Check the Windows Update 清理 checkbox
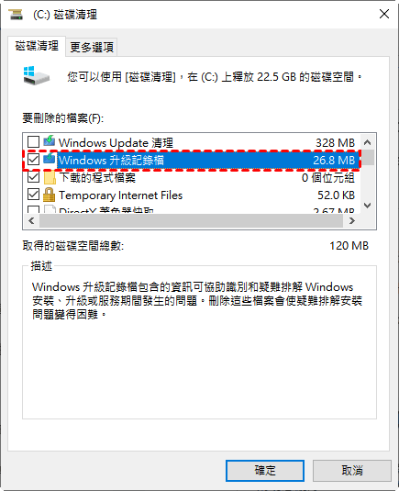 [x=33, y=142]
